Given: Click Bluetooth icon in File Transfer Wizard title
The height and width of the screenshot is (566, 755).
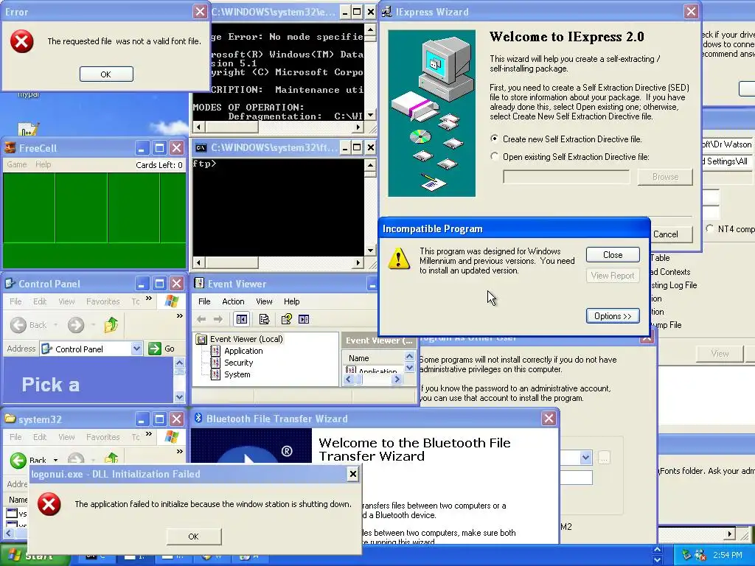Looking at the screenshot, I should (x=198, y=419).
